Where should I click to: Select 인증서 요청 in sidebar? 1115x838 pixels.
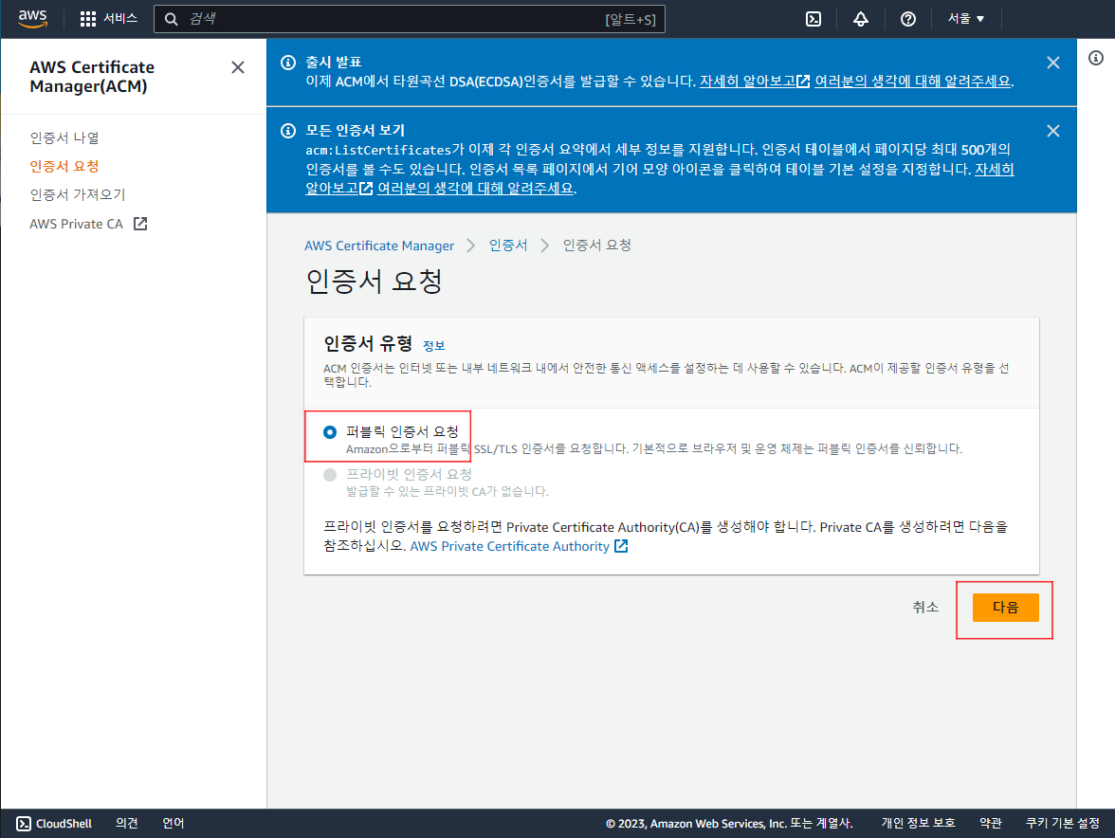coord(64,166)
